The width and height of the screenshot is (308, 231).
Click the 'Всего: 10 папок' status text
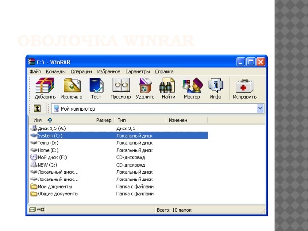point(174,210)
